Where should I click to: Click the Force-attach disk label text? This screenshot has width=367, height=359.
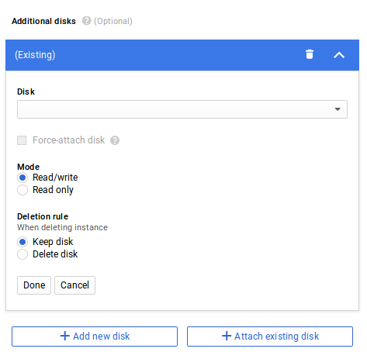point(68,140)
